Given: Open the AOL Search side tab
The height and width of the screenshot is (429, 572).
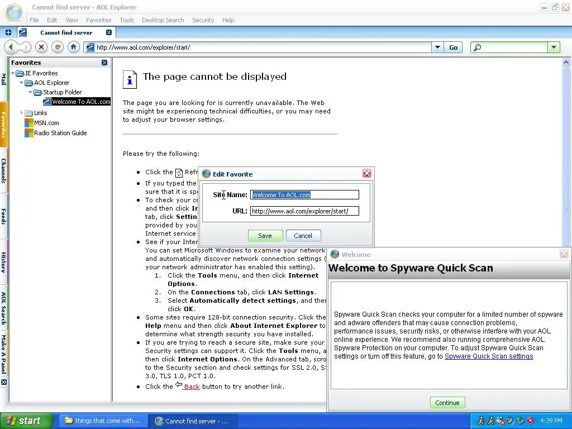Looking at the screenshot, I should click(x=3, y=308).
